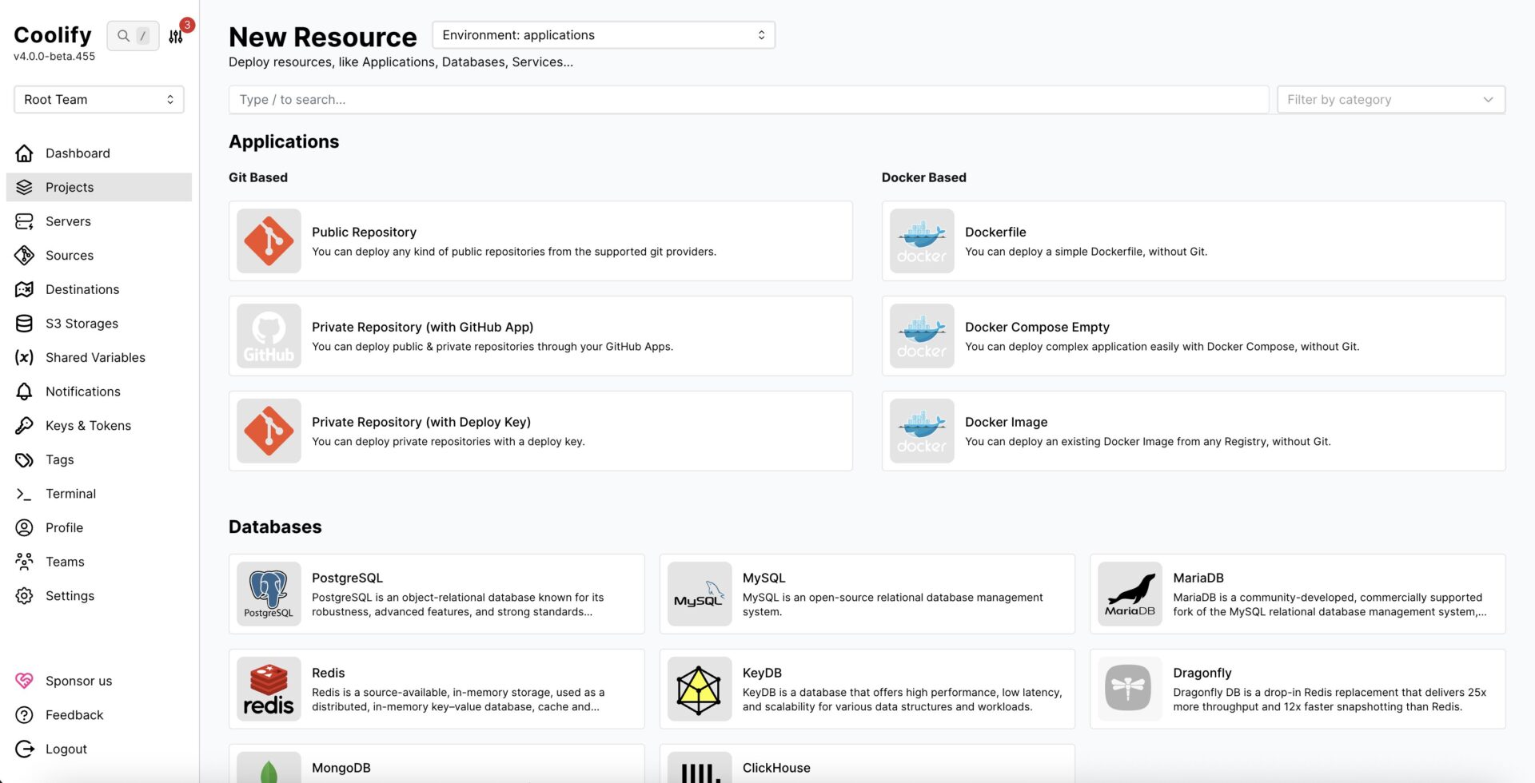The image size is (1535, 783).
Task: Select Settings from the sidebar
Action: click(x=70, y=595)
